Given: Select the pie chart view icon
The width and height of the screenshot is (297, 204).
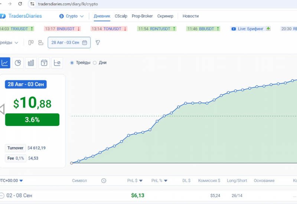Looking at the screenshot, I should [x=18, y=63].
